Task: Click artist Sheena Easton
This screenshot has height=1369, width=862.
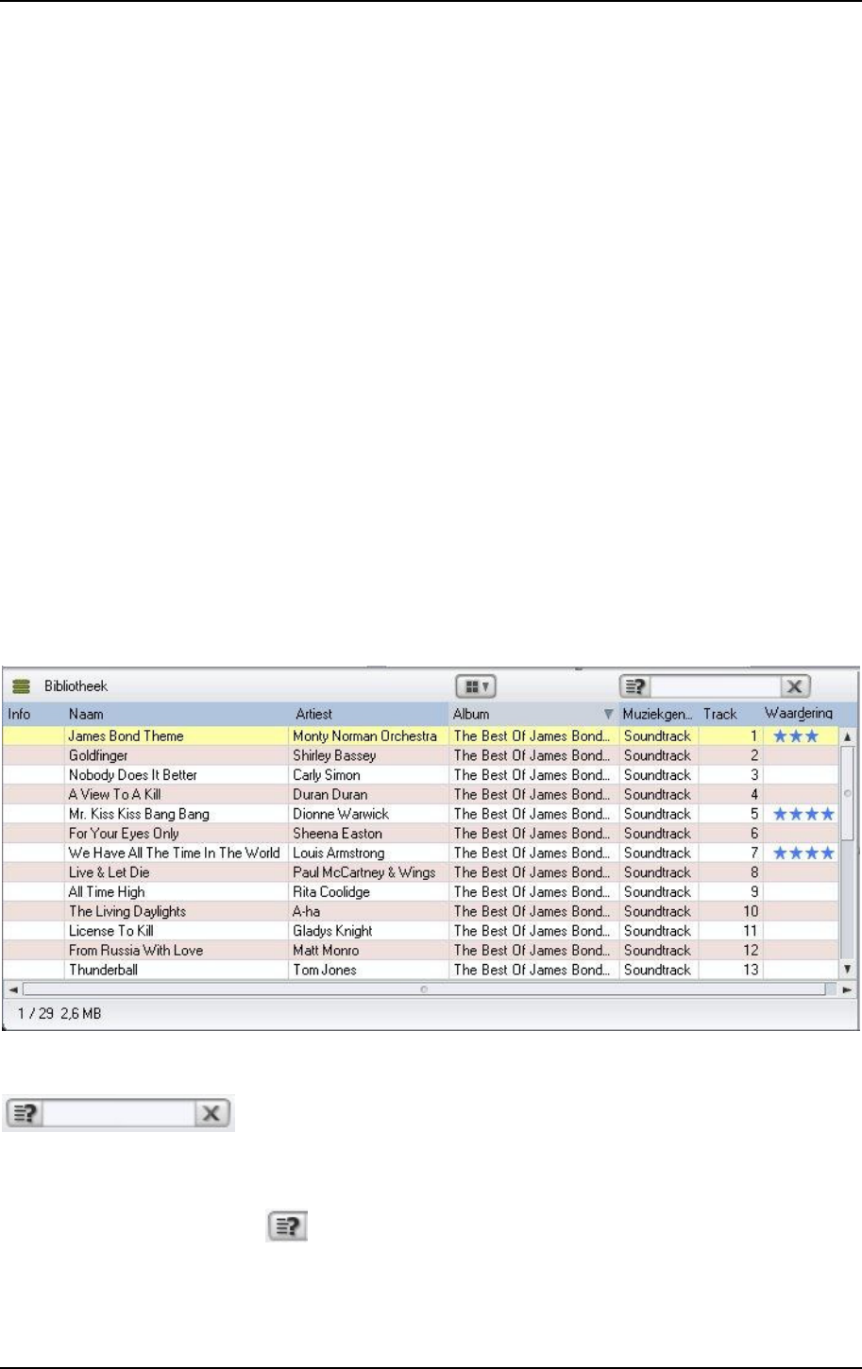Action: [x=337, y=834]
